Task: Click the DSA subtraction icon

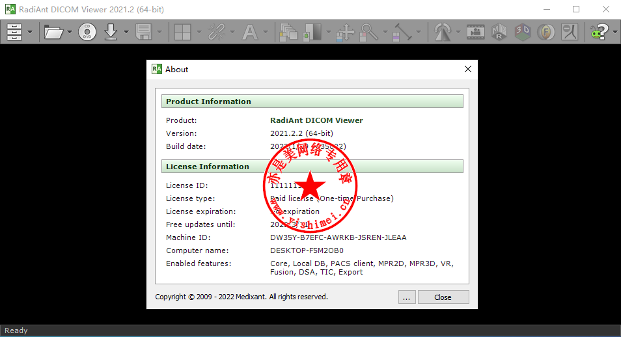Action: [x=570, y=32]
